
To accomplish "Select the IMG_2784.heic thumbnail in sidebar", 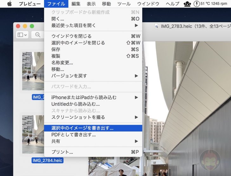I will pyautogui.click(x=33, y=134).
